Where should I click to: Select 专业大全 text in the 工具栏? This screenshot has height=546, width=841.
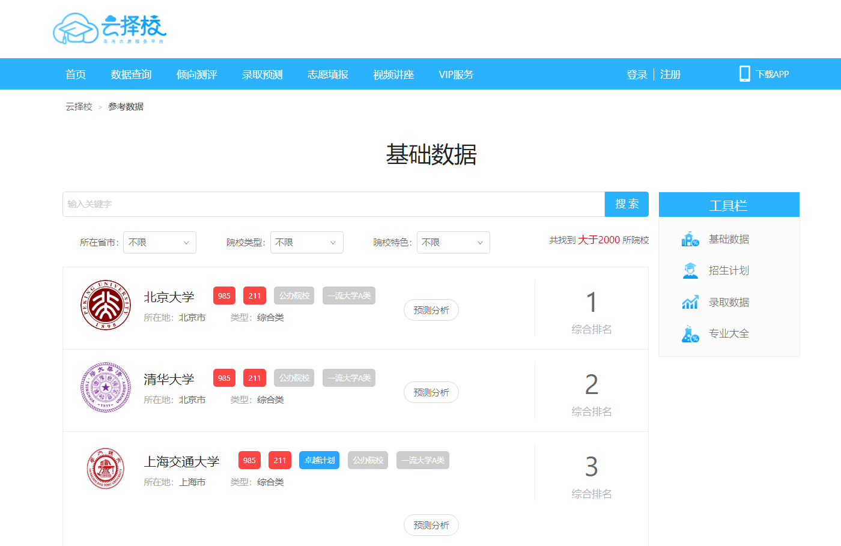(729, 334)
